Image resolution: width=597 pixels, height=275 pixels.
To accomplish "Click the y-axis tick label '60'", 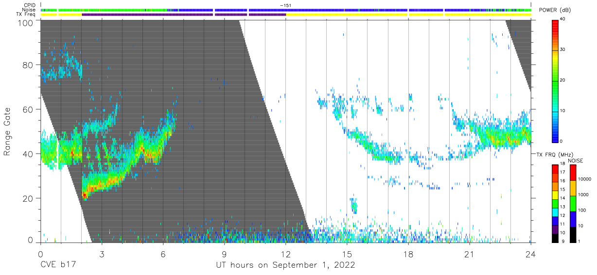I will pyautogui.click(x=28, y=110).
